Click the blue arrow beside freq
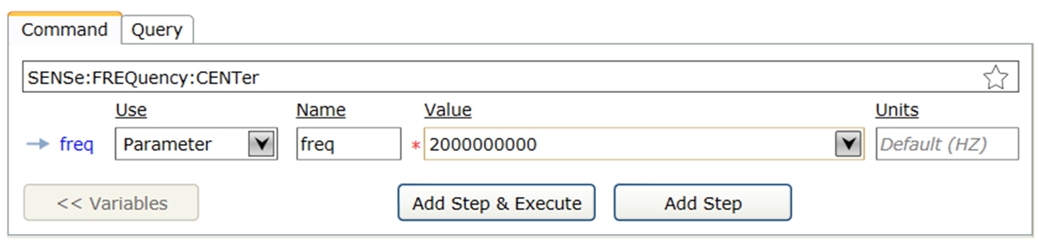Image resolution: width=1039 pixels, height=243 pixels. (37, 144)
